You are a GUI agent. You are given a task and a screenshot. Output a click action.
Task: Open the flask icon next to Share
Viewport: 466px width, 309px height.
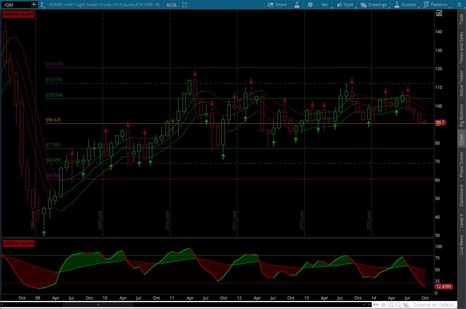296,5
